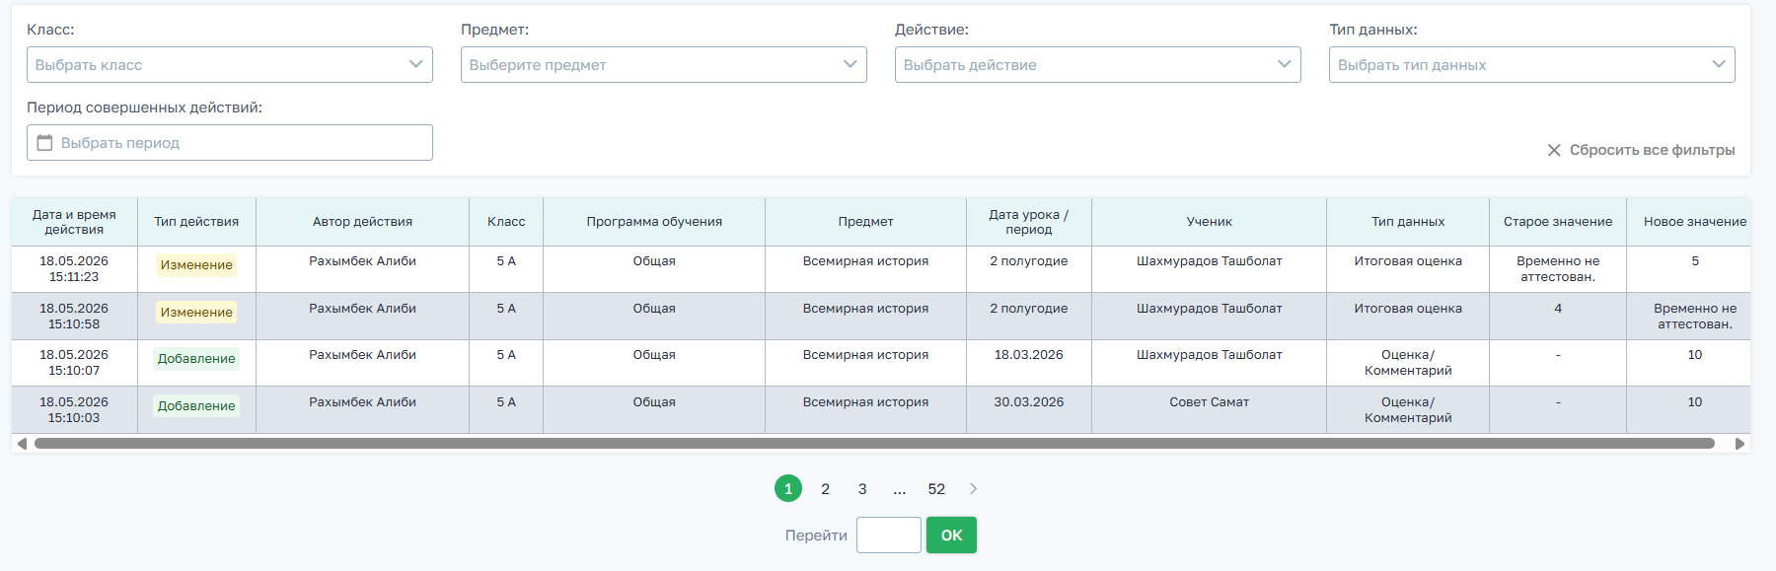Click the Автор действия column header

[362, 222]
